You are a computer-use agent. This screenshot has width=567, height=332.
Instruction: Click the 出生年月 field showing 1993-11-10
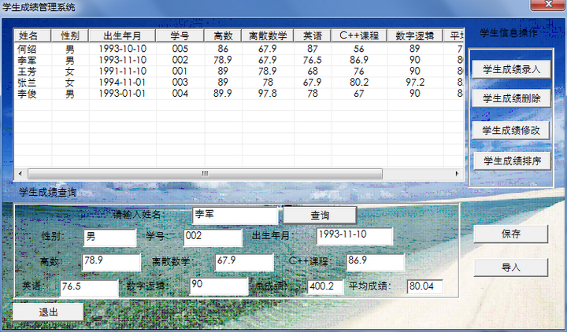[x=354, y=236]
